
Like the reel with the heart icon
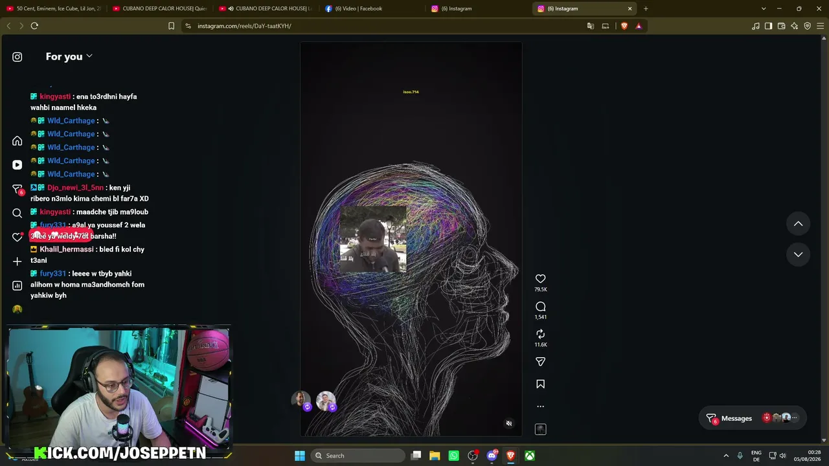pyautogui.click(x=541, y=279)
